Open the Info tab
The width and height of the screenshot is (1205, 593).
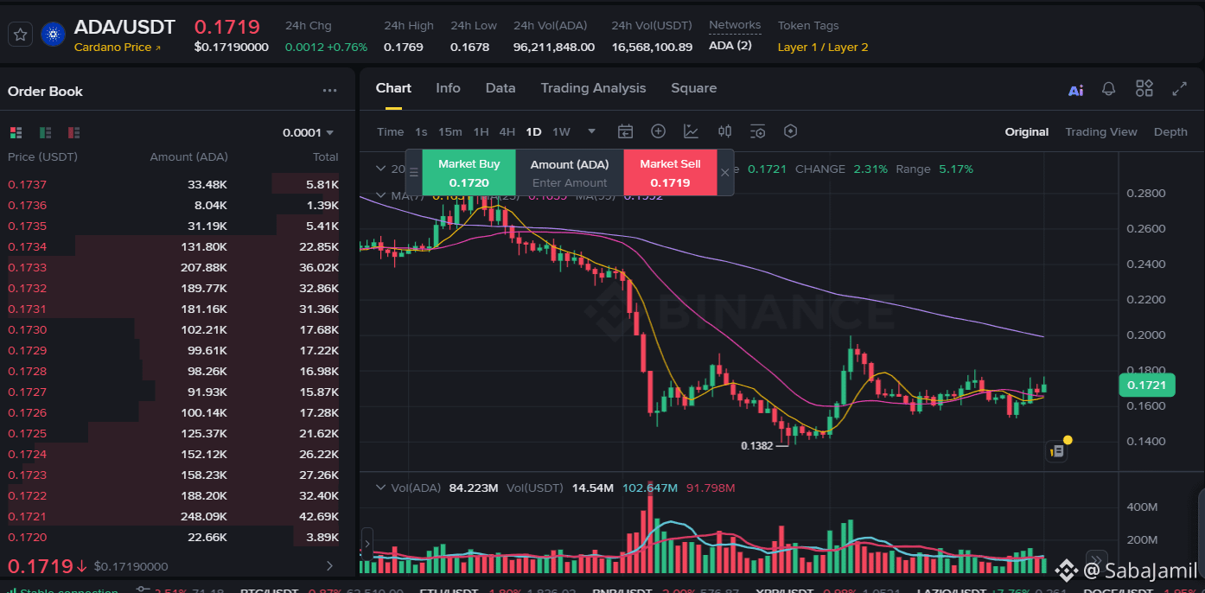(448, 88)
